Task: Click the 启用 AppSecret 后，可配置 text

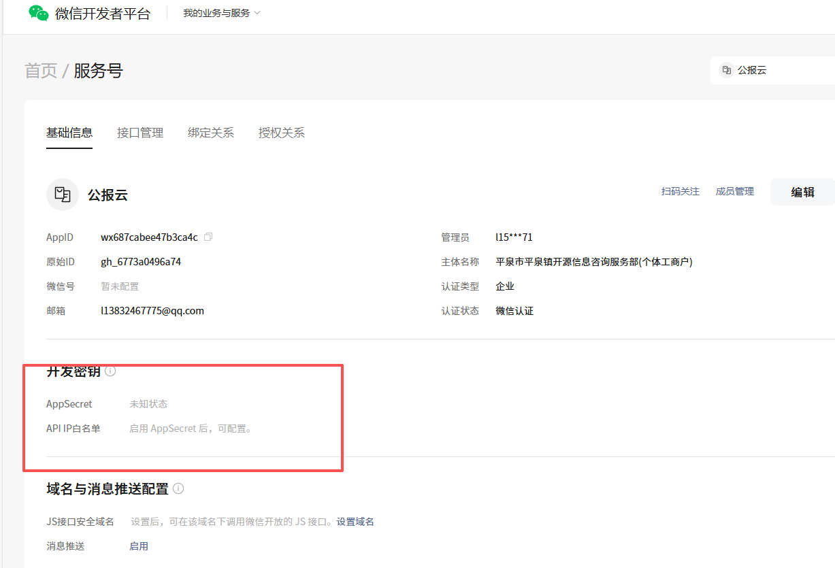Action: point(191,429)
